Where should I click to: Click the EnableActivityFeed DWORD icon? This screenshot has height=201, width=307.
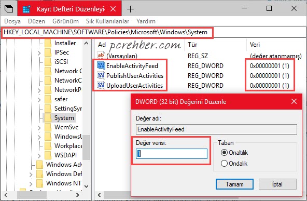101,65
